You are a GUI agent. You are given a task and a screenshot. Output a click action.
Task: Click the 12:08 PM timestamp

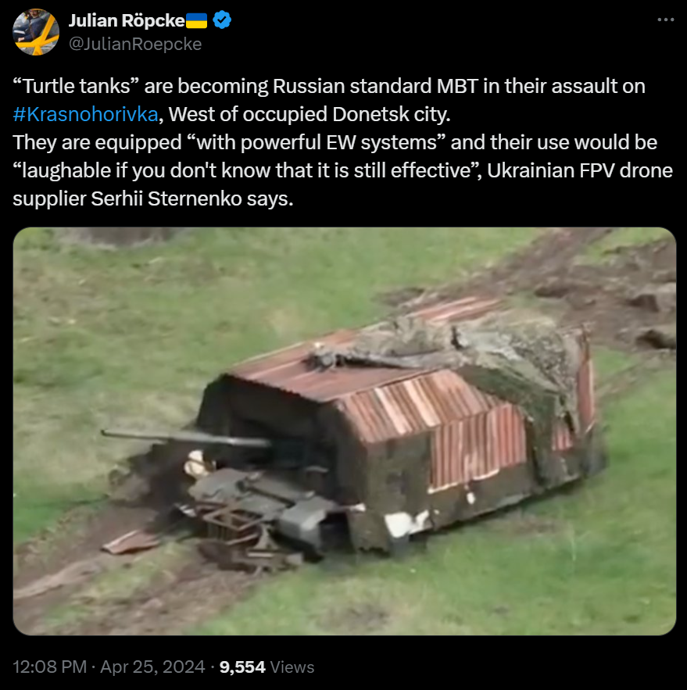(50, 667)
